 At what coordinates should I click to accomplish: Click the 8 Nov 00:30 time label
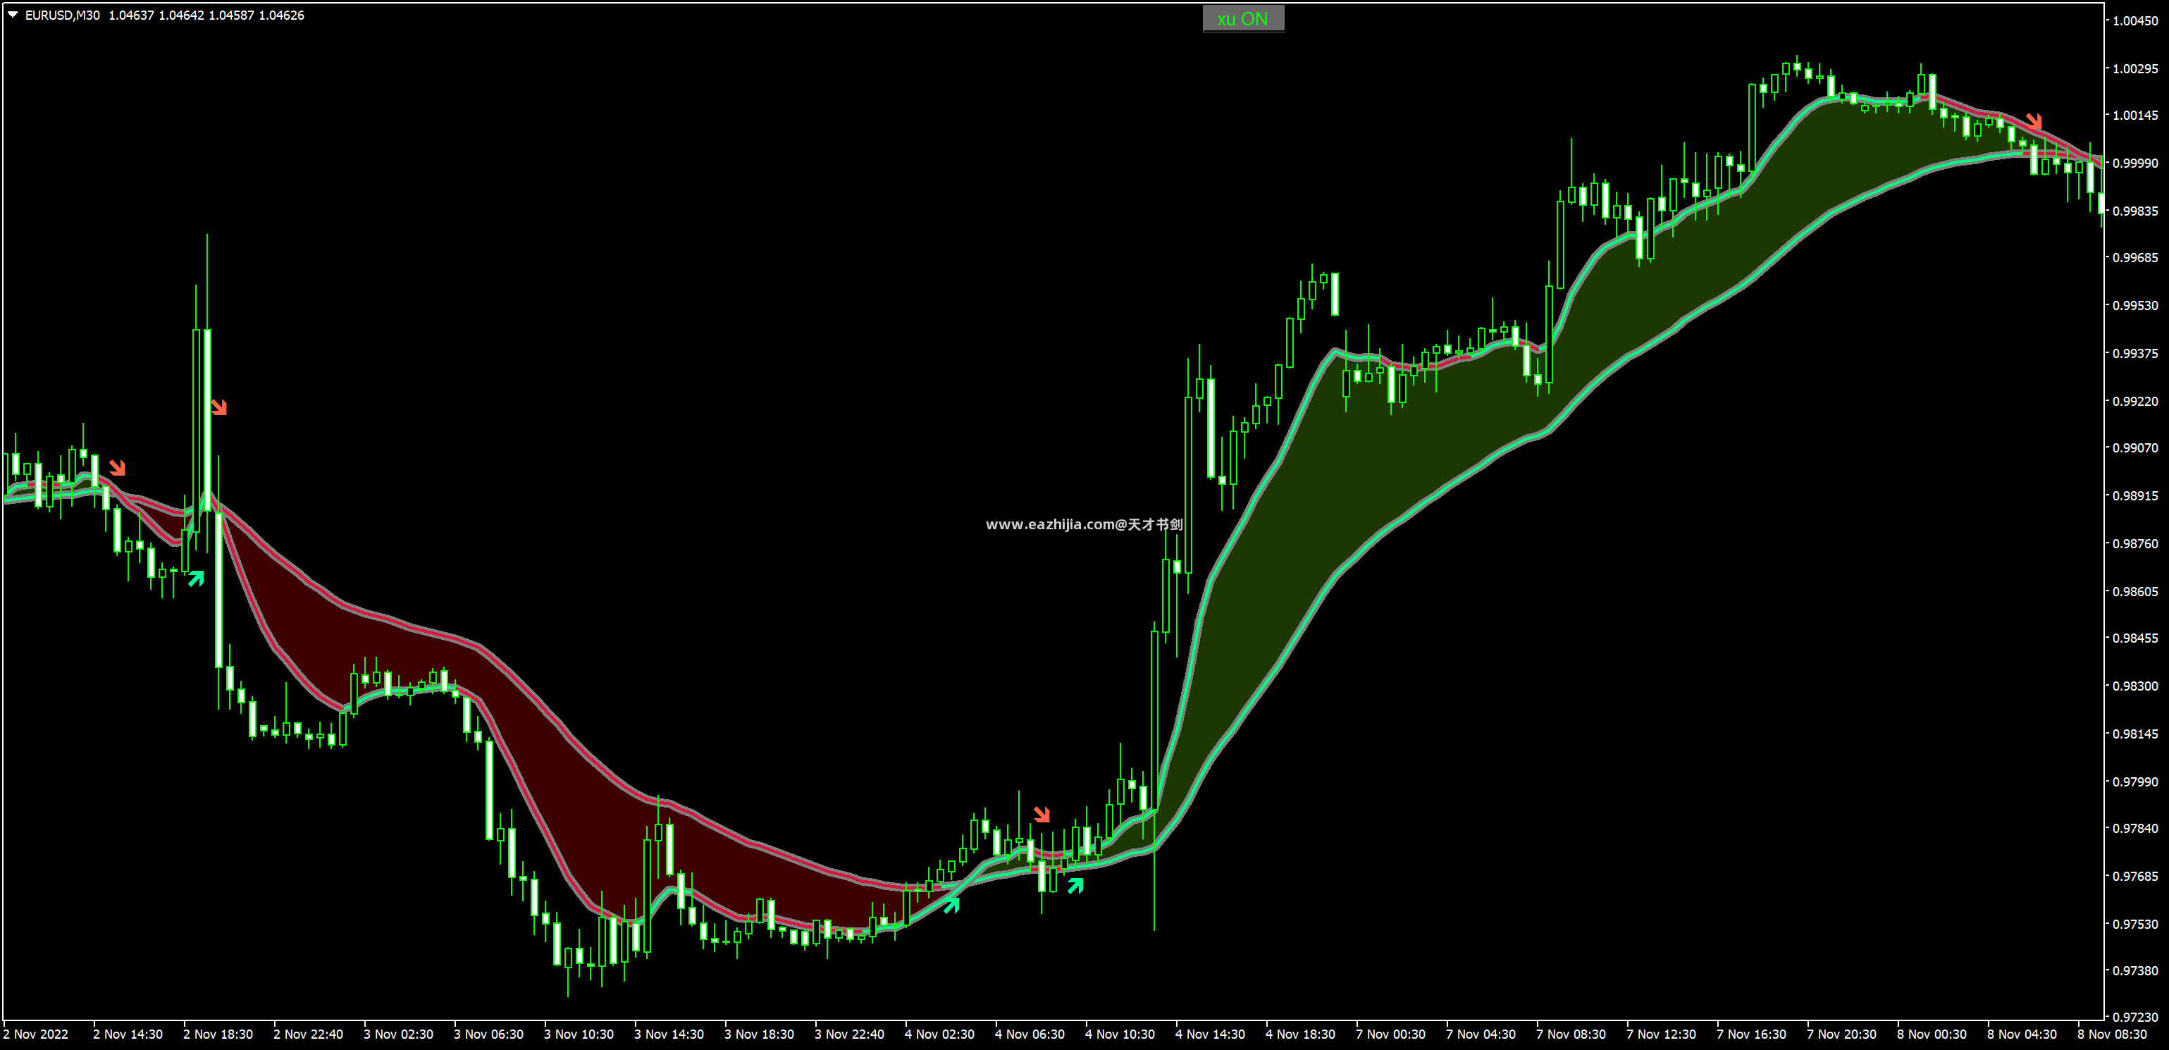point(1932,1034)
